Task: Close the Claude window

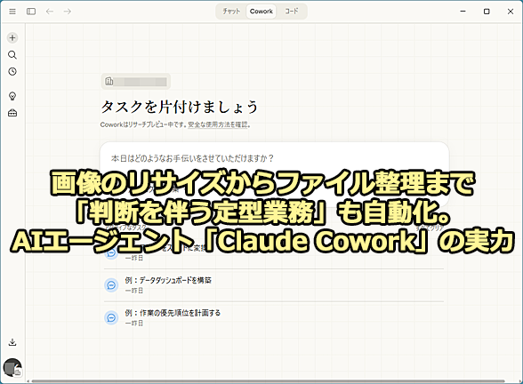Action: (x=511, y=12)
